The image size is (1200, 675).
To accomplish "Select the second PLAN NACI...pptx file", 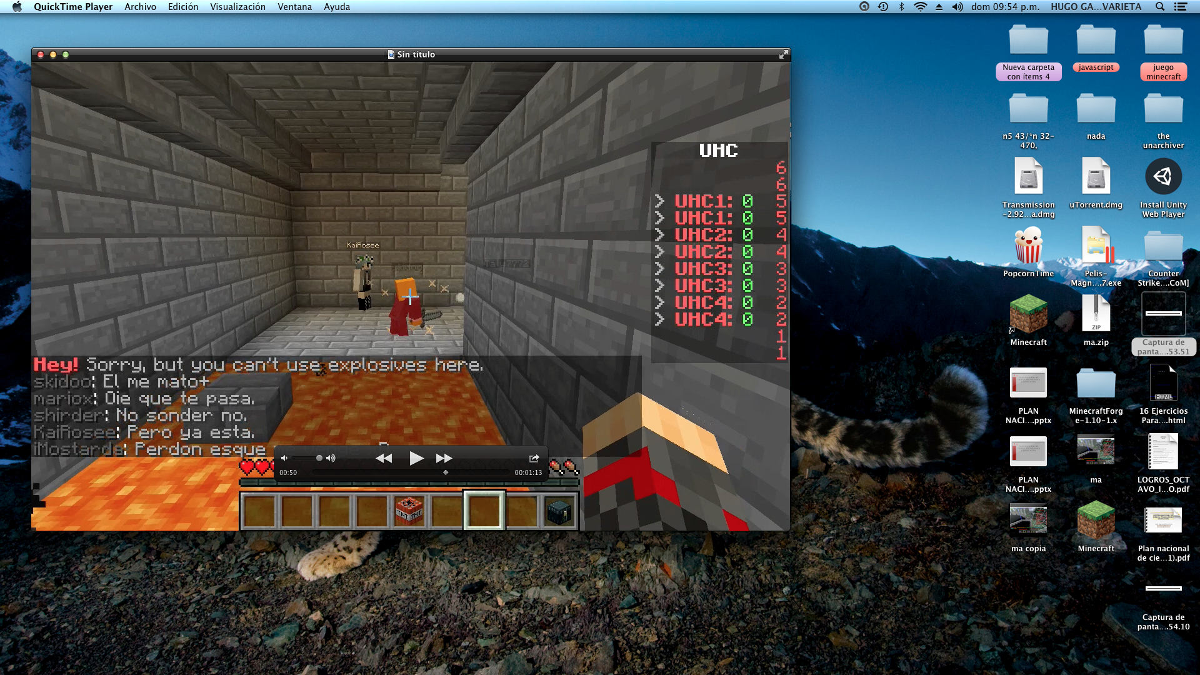I will pos(1028,464).
